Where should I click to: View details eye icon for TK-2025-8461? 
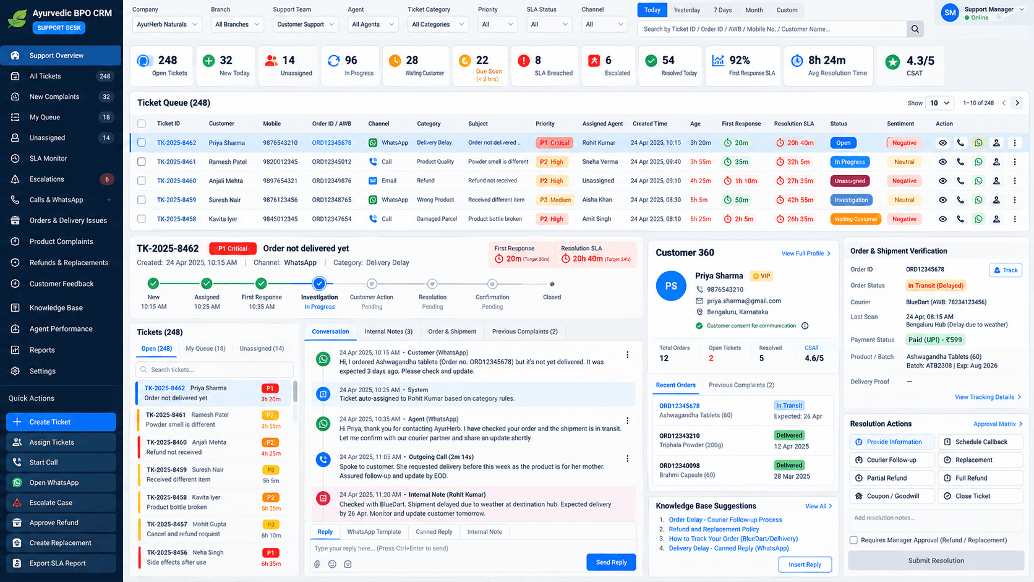pos(942,162)
